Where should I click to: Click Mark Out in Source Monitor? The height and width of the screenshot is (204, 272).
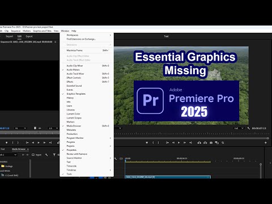(18, 143)
